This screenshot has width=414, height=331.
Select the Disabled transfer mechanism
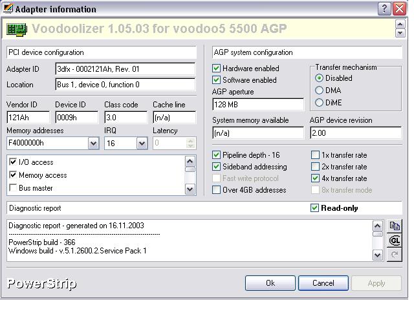coord(319,78)
